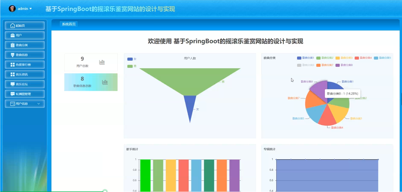Click the bar chart icon in 歌曲信息总数 card

[105, 82]
